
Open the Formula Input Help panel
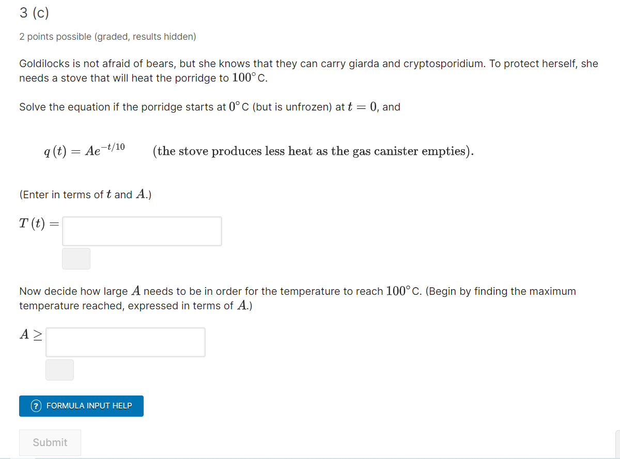coord(81,406)
